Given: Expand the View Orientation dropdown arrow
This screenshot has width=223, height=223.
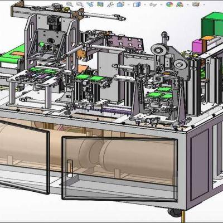Looking at the screenshot, I should click(129, 4).
